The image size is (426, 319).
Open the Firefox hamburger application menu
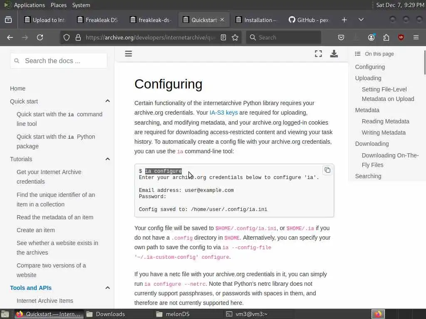[416, 37]
